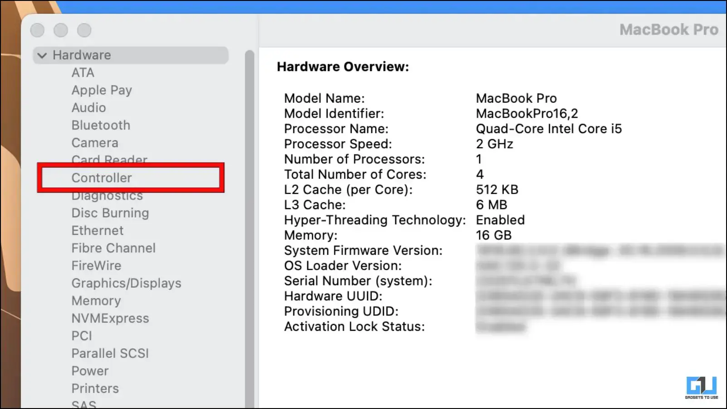
Task: Show Ethernet hardware details
Action: pyautogui.click(x=97, y=231)
